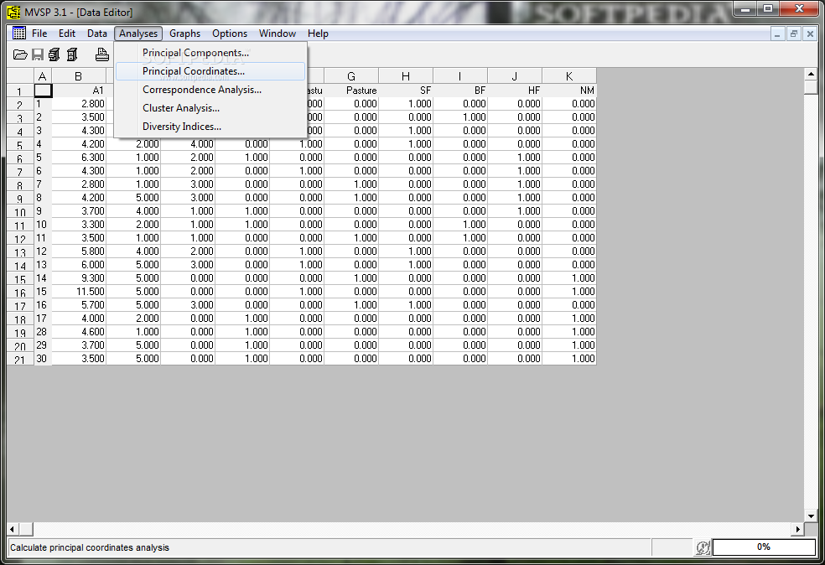This screenshot has width=825, height=565.
Task: Select column header I
Action: pyautogui.click(x=459, y=76)
